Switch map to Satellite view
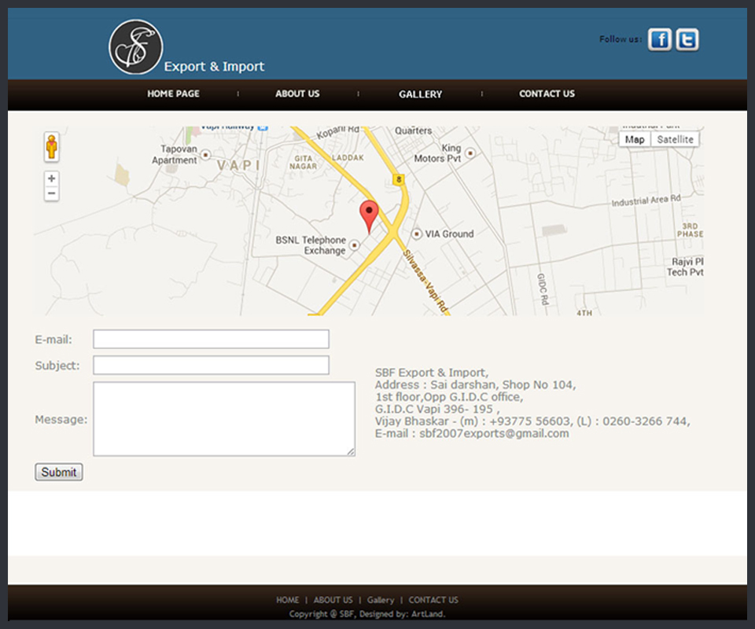Image resolution: width=755 pixels, height=629 pixels. coord(675,139)
